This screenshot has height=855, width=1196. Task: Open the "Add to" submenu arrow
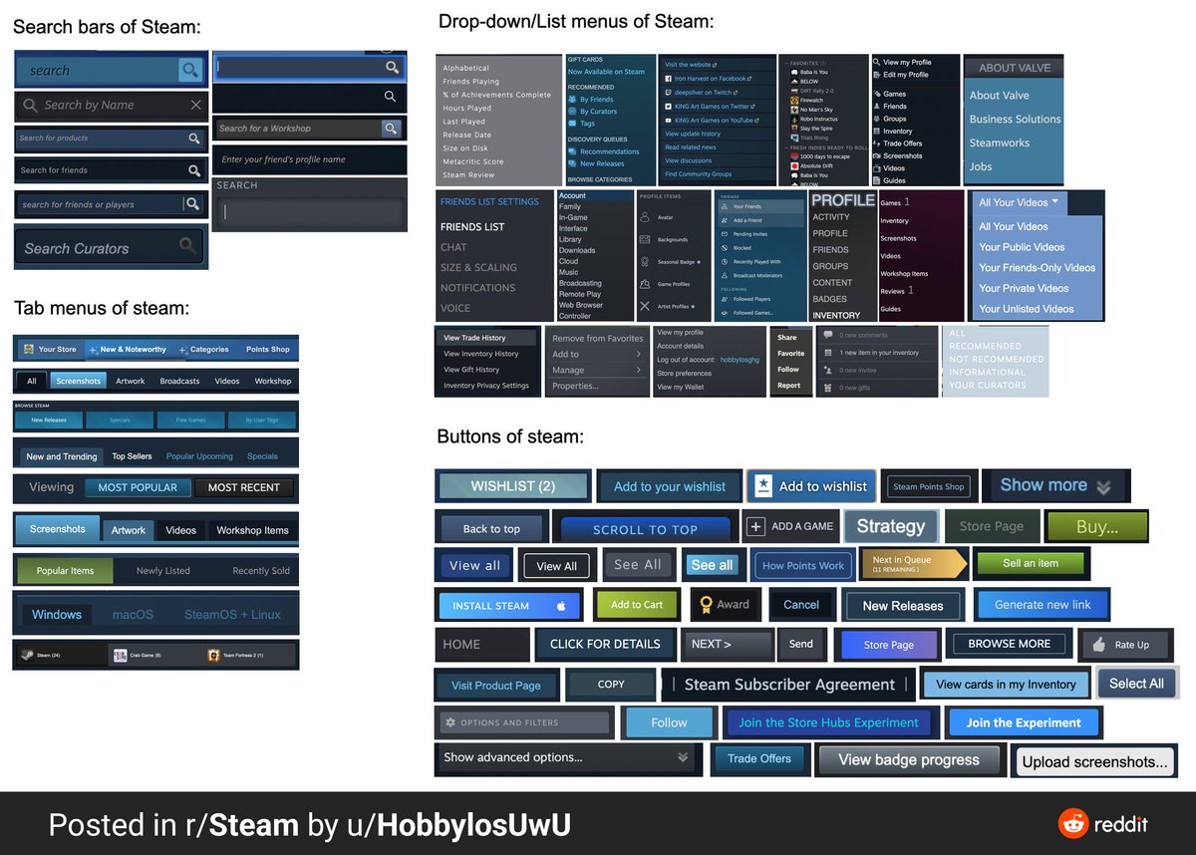(x=638, y=354)
